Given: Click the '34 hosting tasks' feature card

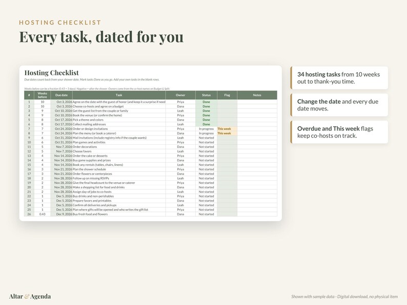Looking at the screenshot, I should coord(339,78).
